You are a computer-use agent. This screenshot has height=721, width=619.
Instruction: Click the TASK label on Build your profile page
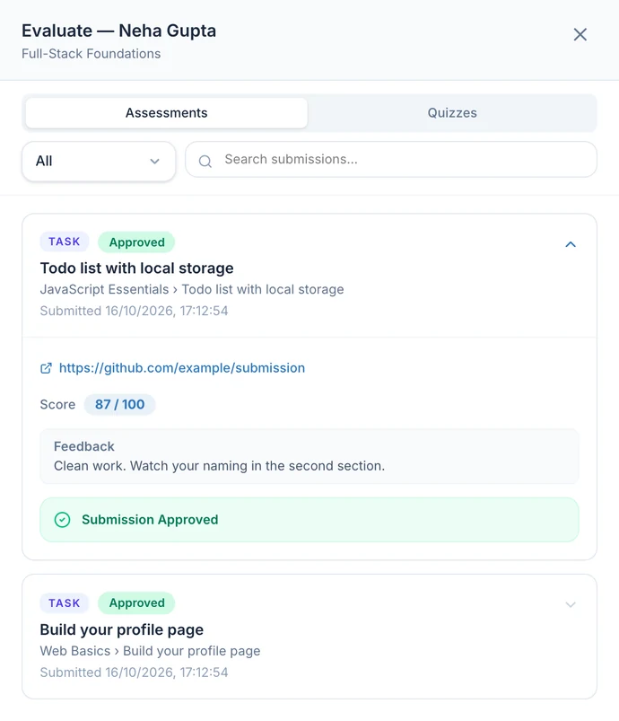pyautogui.click(x=65, y=603)
